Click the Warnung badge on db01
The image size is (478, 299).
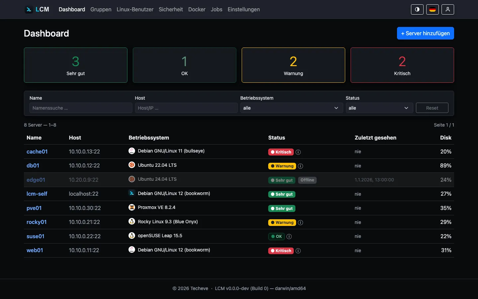[x=282, y=166]
